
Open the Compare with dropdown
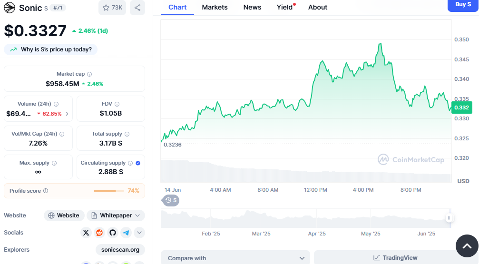[235, 258]
